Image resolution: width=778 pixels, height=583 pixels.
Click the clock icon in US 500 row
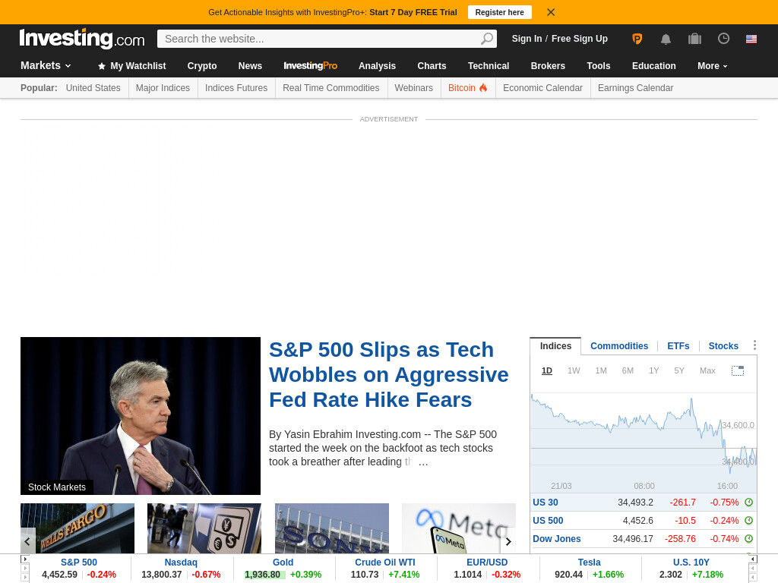(748, 521)
